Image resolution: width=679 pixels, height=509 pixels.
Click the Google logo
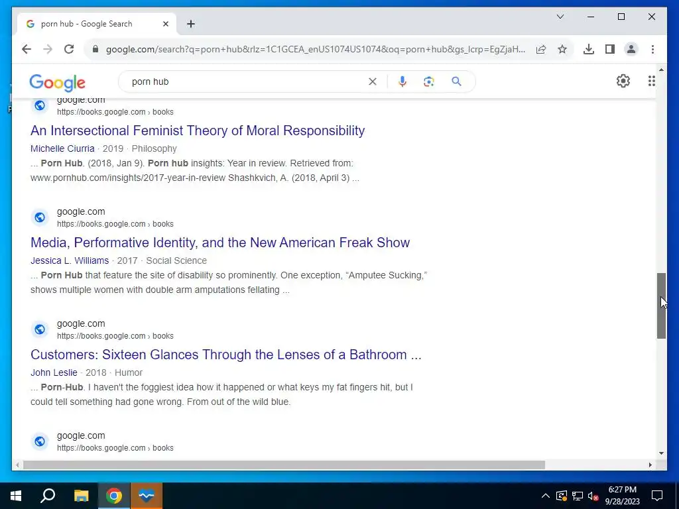[57, 82]
